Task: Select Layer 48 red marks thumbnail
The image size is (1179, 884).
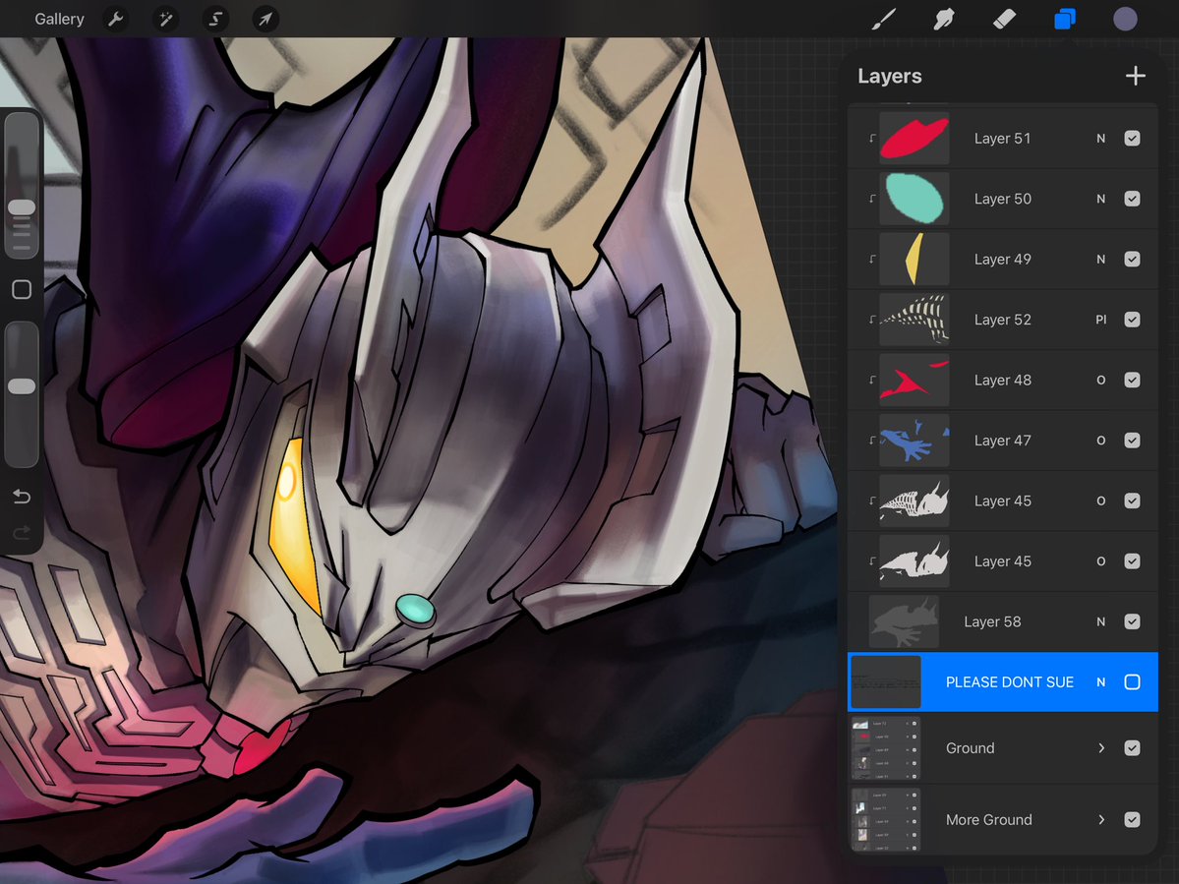Action: [x=914, y=381]
